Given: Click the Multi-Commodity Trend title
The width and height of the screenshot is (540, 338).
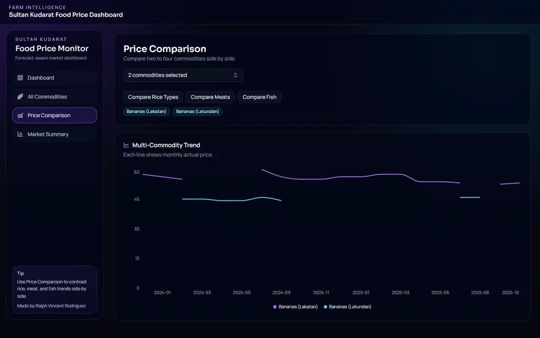Looking at the screenshot, I should click(166, 145).
